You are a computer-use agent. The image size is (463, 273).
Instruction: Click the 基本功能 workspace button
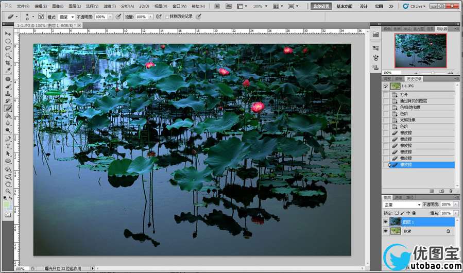coord(345,6)
